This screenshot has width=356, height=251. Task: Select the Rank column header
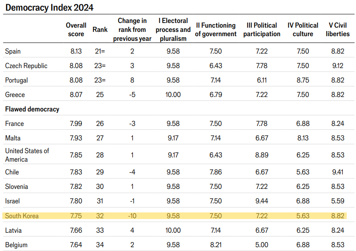(x=100, y=30)
